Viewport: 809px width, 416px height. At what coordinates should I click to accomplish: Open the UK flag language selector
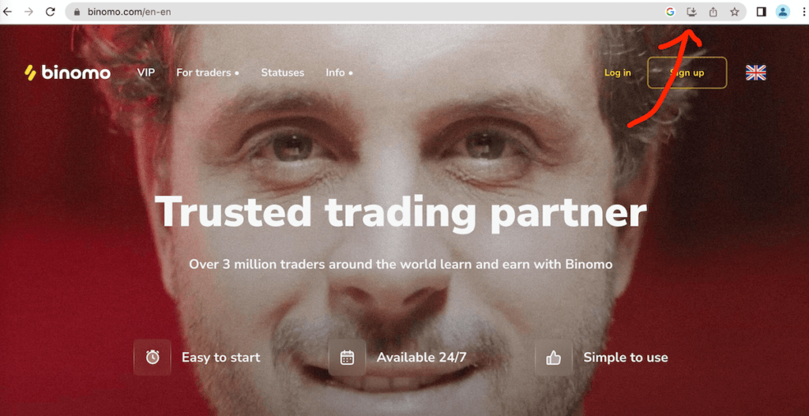[x=756, y=73]
